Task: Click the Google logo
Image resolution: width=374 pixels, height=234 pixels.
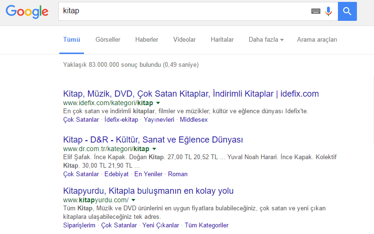Action: click(x=27, y=11)
